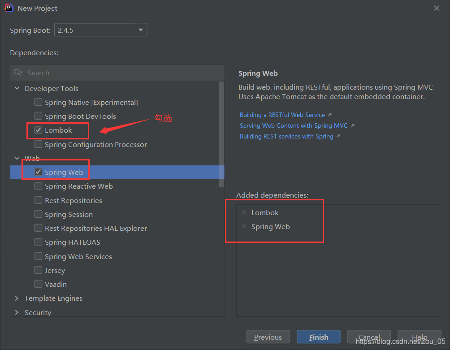Enable Spring Boot DevTools checkbox
Screen dimensions: 450x350
click(x=38, y=116)
